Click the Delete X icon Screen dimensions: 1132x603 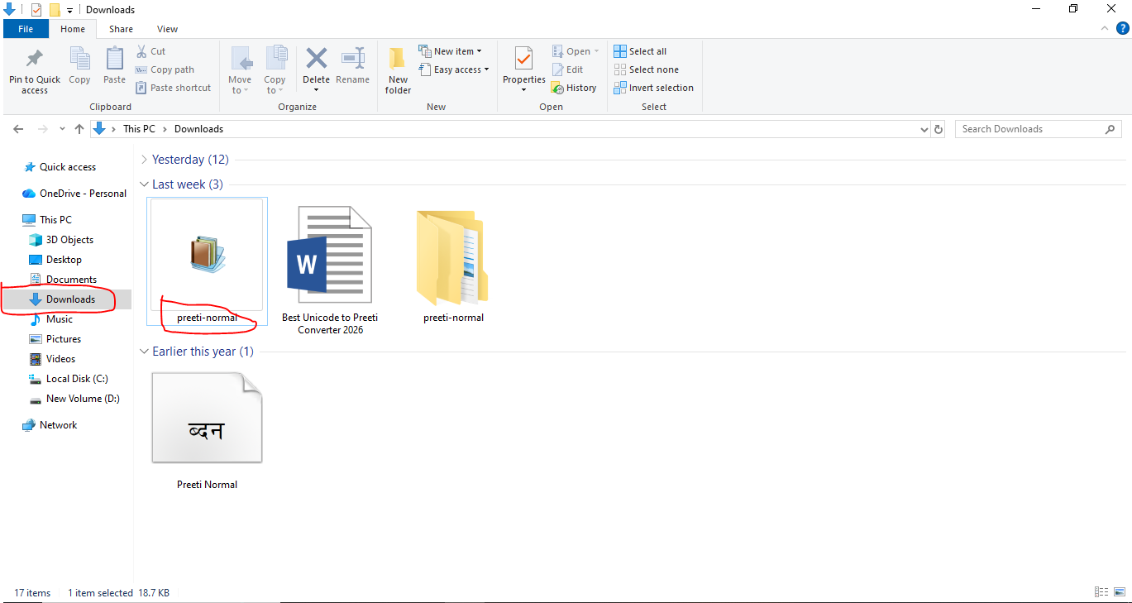click(x=317, y=59)
